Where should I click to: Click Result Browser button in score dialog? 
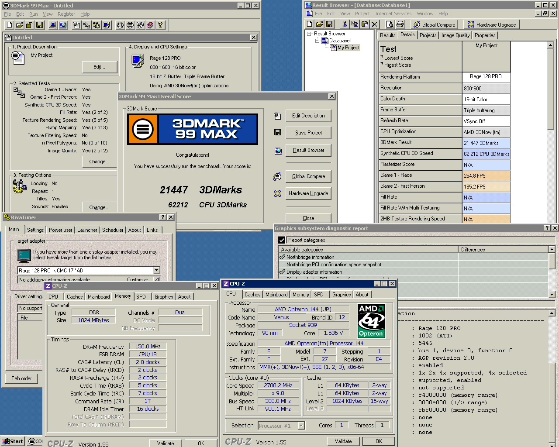[x=308, y=150]
